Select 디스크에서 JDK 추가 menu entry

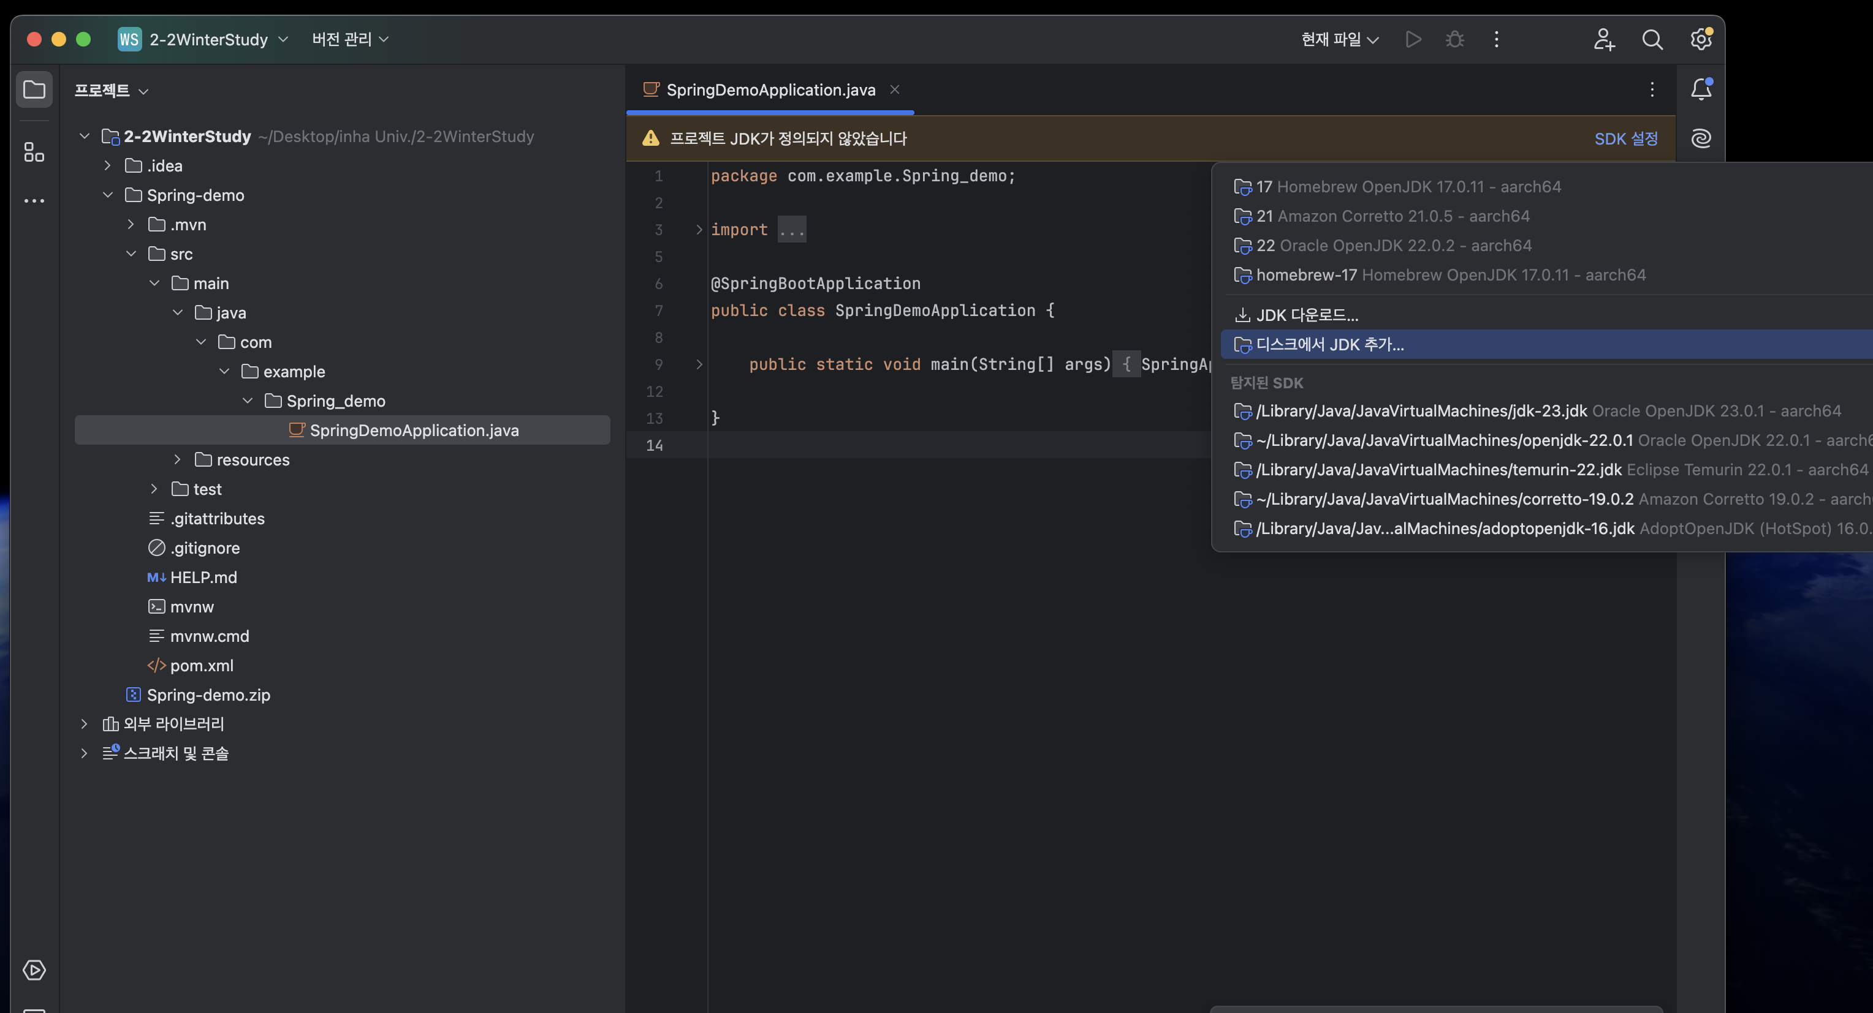click(x=1329, y=344)
